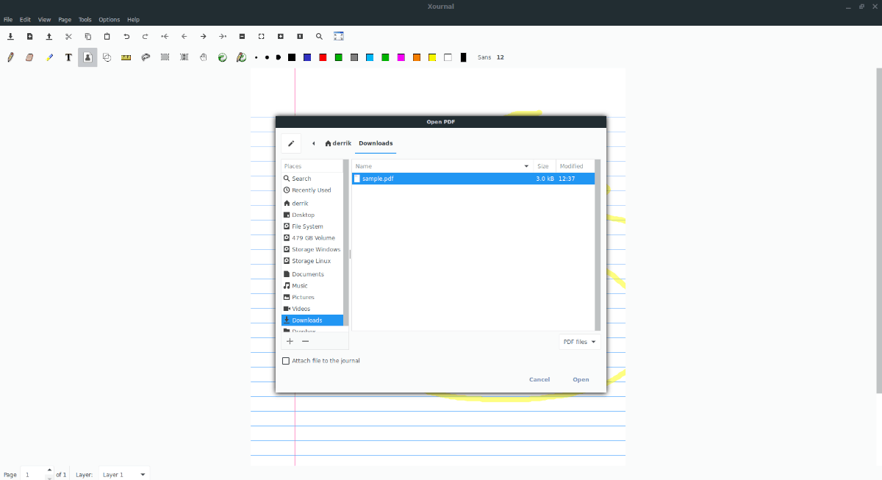Click the Copy icon in the toolbar
This screenshot has height=480, width=882.
(87, 36)
